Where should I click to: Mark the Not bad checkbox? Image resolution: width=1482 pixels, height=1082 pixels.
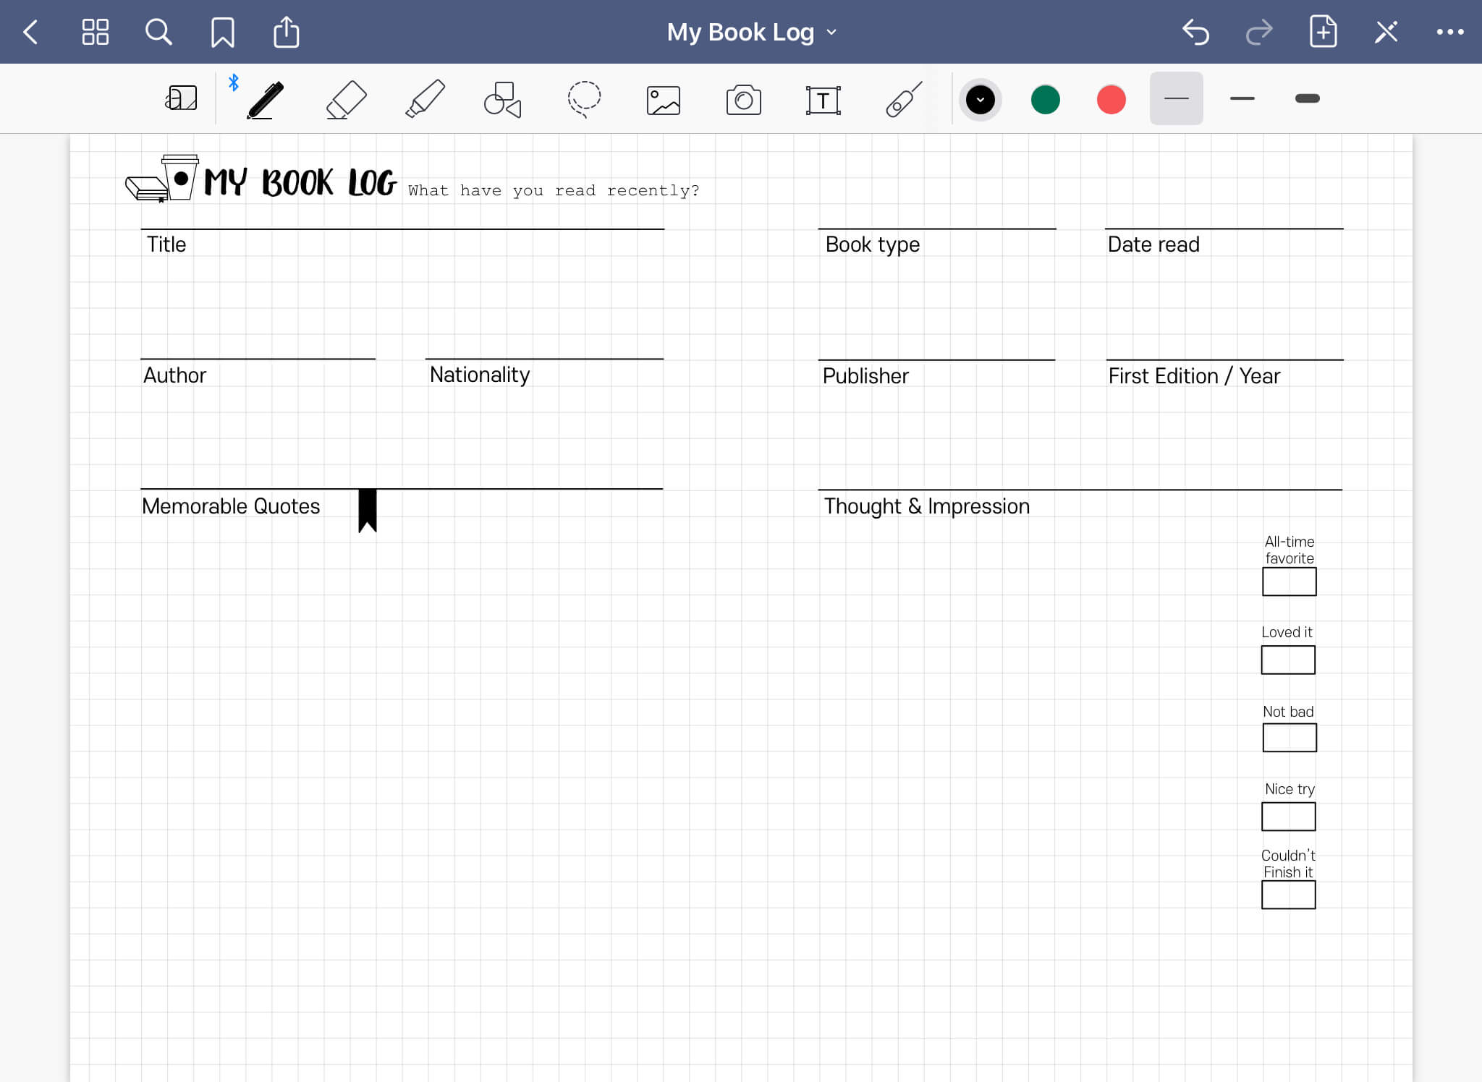[1289, 738]
